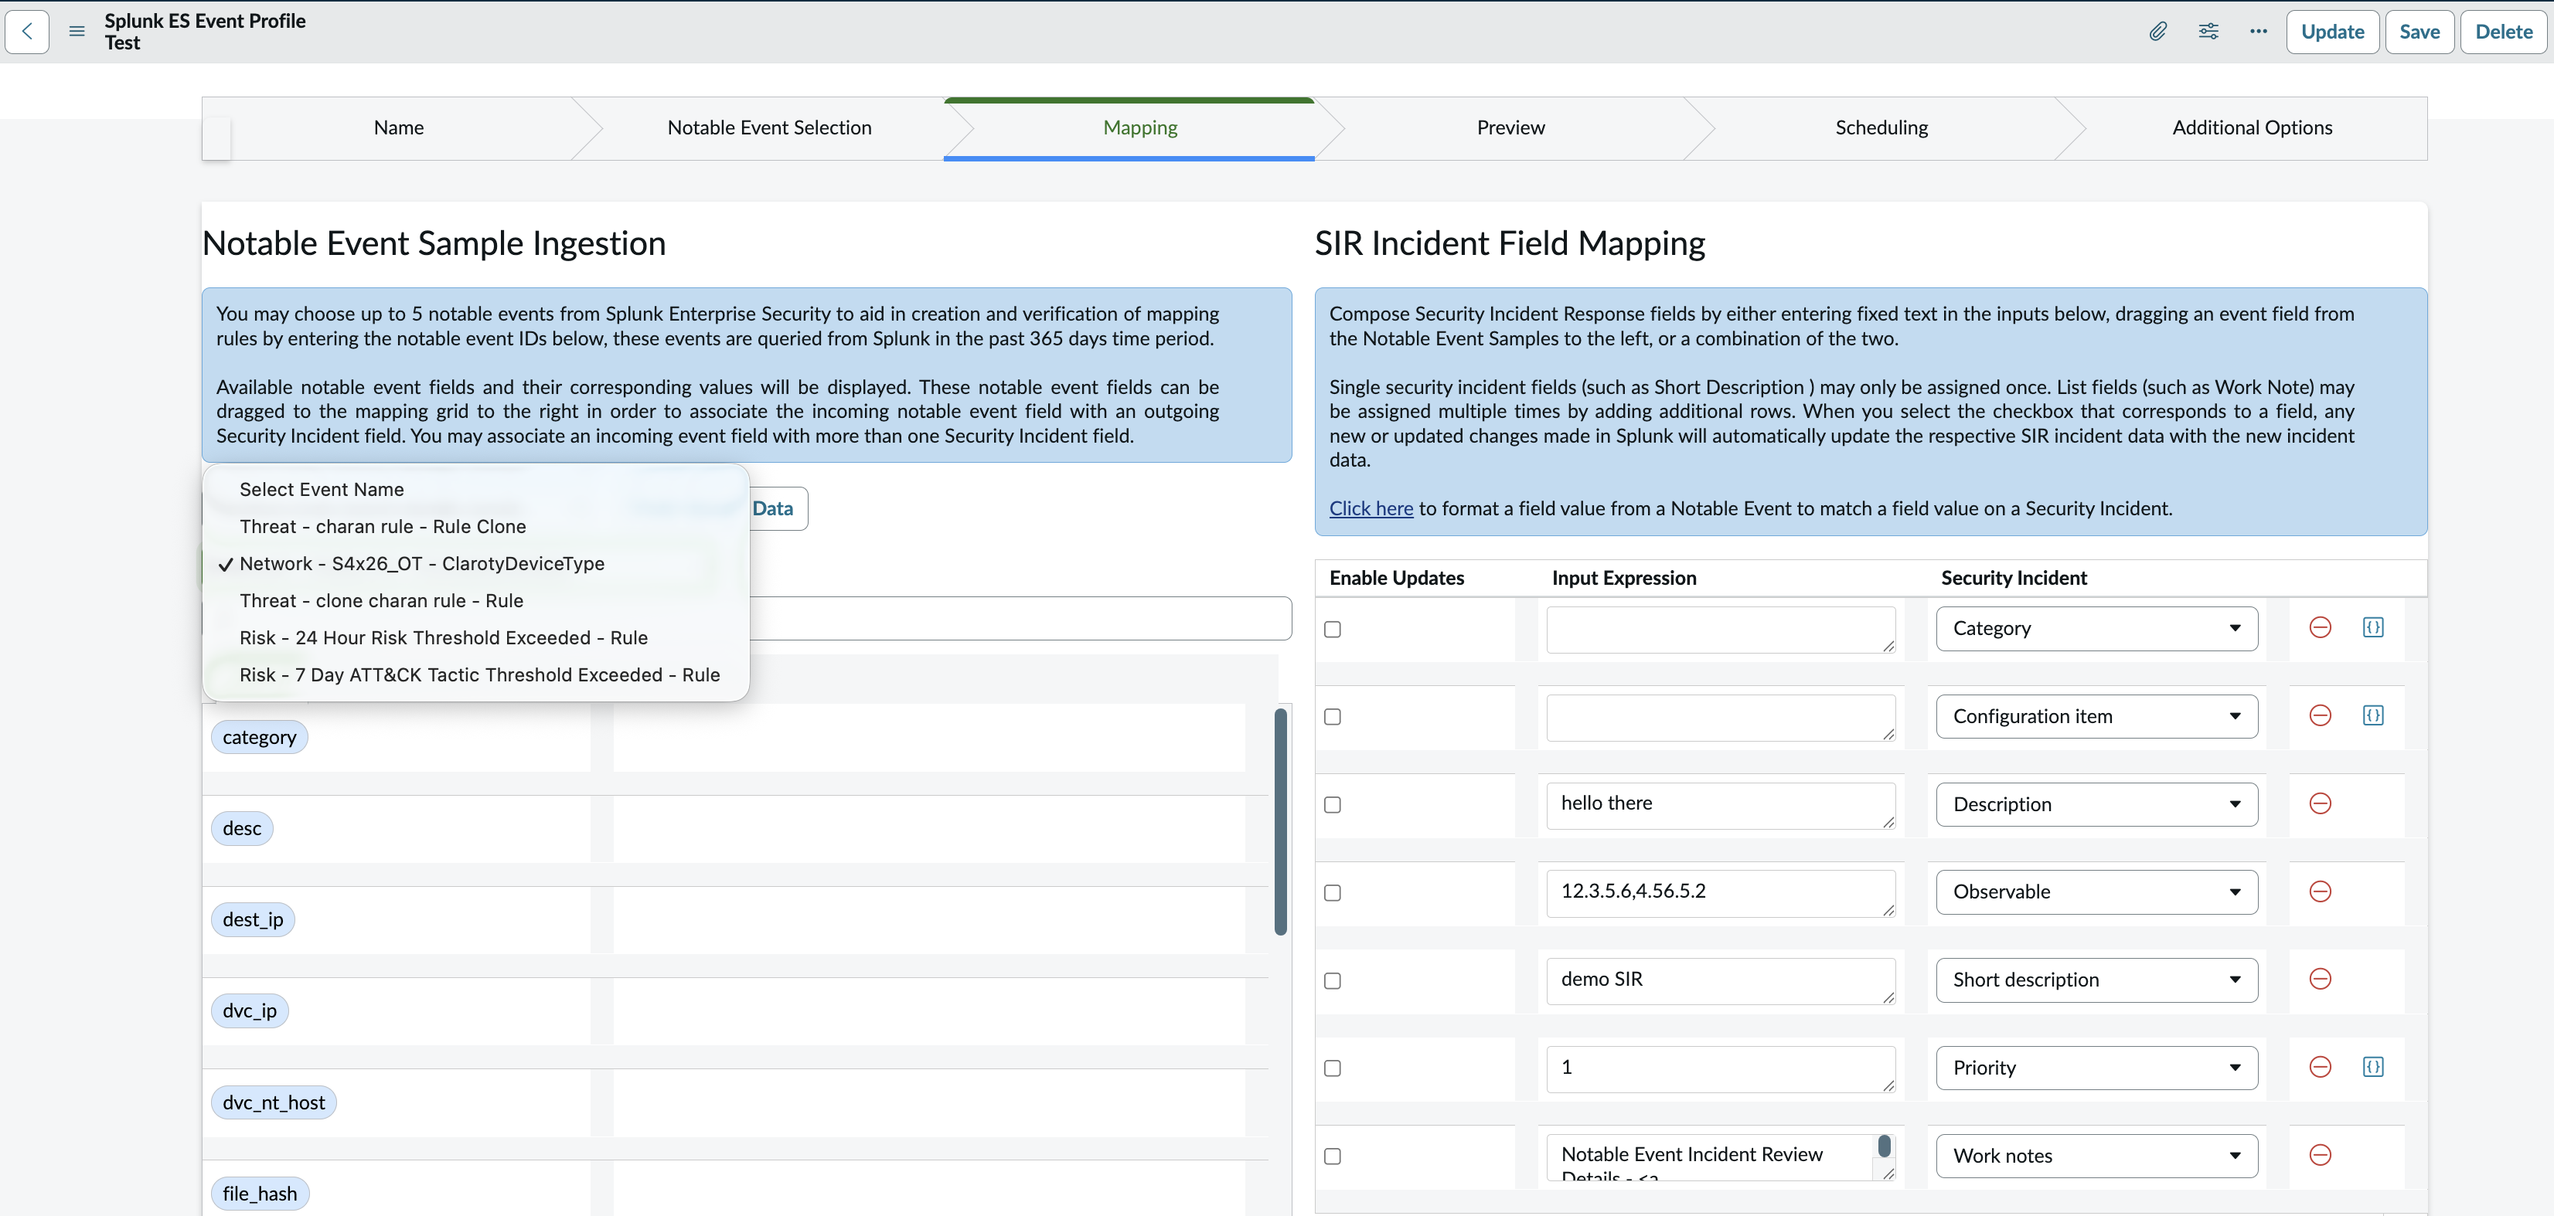Viewport: 2554px width, 1216px height.
Task: Enable updates checkbox for Priority row
Action: coord(1333,1068)
